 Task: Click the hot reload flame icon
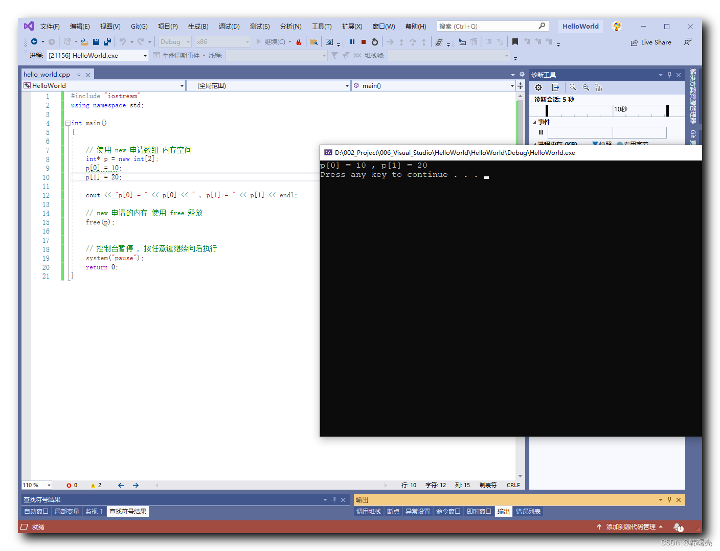point(299,42)
